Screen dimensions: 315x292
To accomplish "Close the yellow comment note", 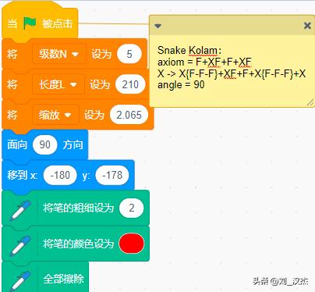I will pyautogui.click(x=307, y=25).
